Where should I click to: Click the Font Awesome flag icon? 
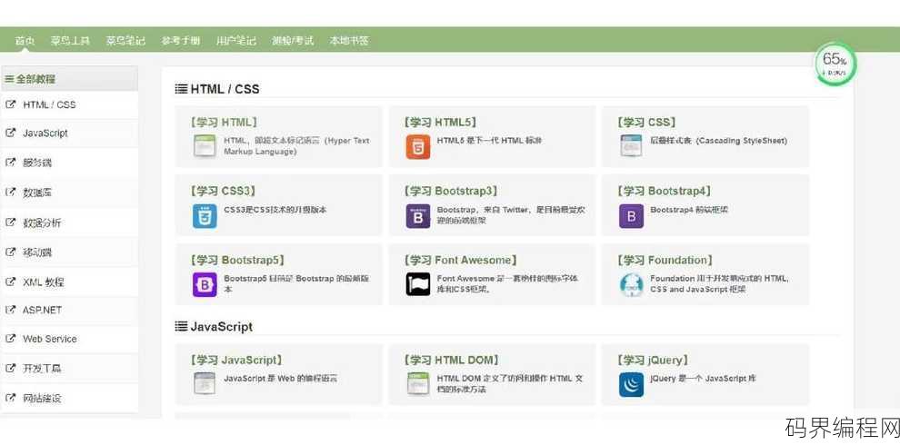click(x=418, y=284)
